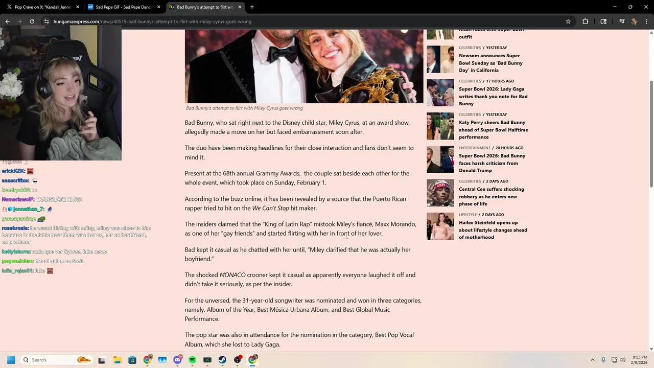Click the italic 'MONACO' text in article
The image size is (654, 368).
pos(232,275)
